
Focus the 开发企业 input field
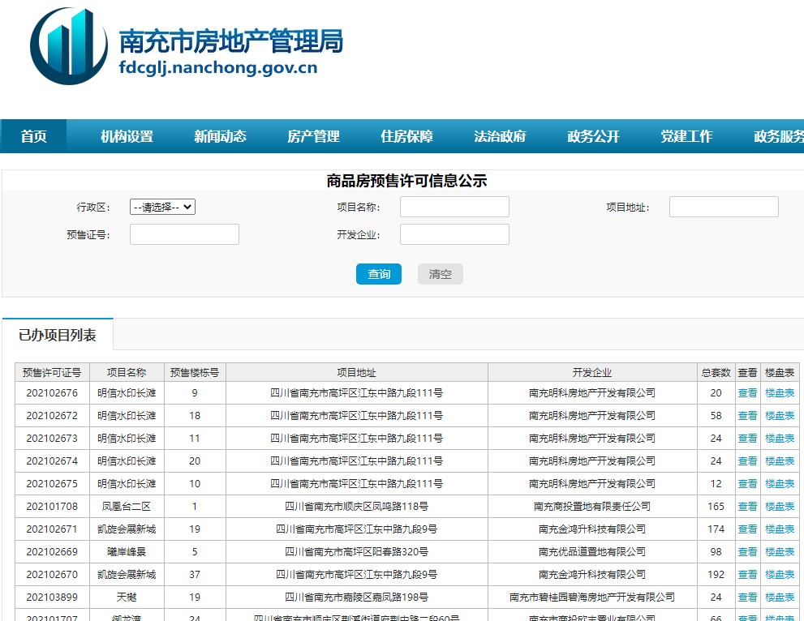[454, 234]
